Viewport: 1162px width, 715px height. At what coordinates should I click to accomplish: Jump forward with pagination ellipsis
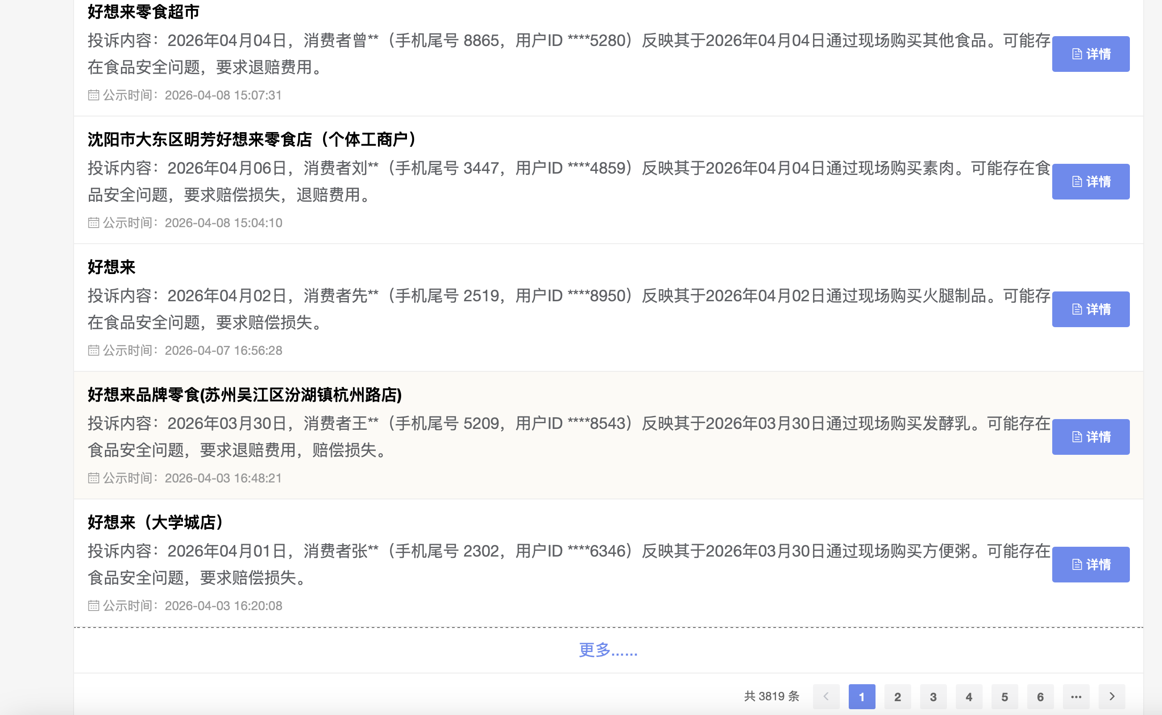[x=1076, y=697]
